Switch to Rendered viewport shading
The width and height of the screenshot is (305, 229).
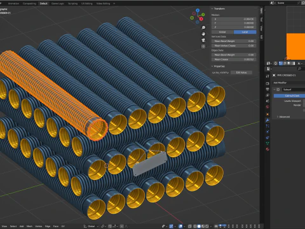[x=207, y=226]
